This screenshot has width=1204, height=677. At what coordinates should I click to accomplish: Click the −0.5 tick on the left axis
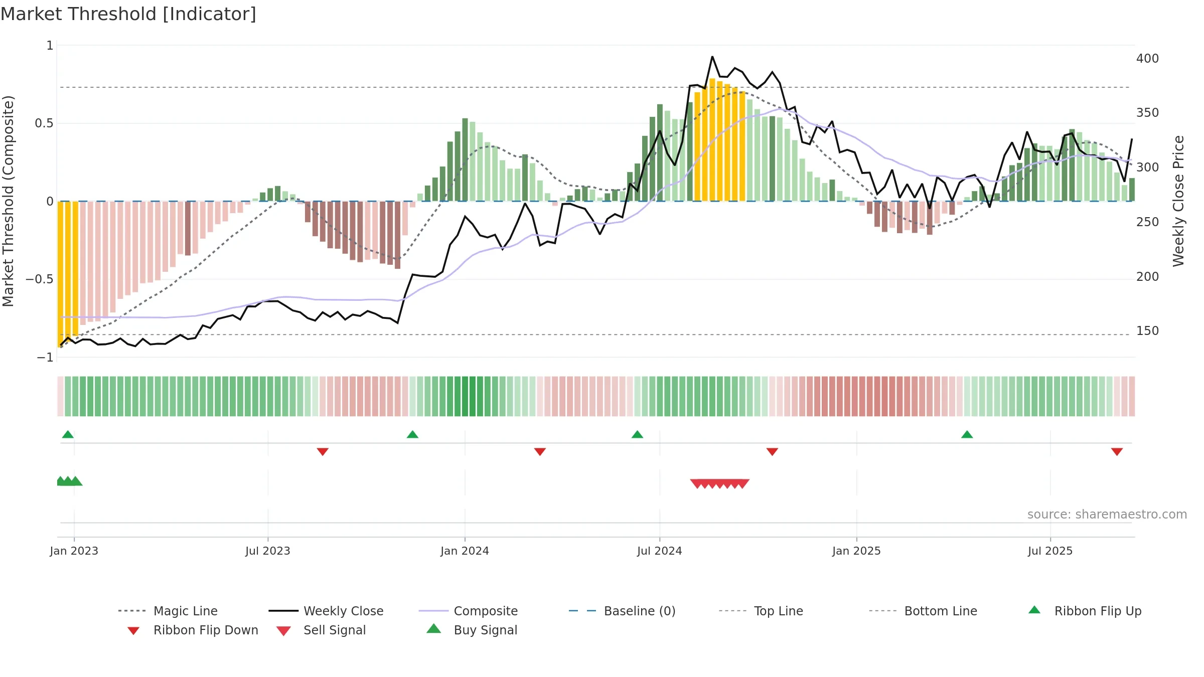40,279
